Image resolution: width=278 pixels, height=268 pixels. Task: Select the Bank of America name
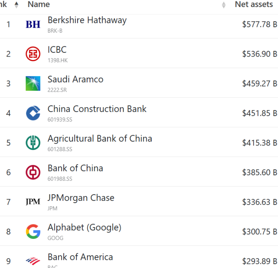coord(80,257)
